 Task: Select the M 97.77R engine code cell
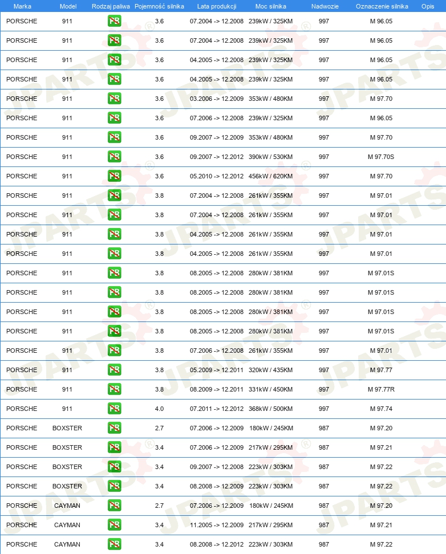click(x=381, y=389)
